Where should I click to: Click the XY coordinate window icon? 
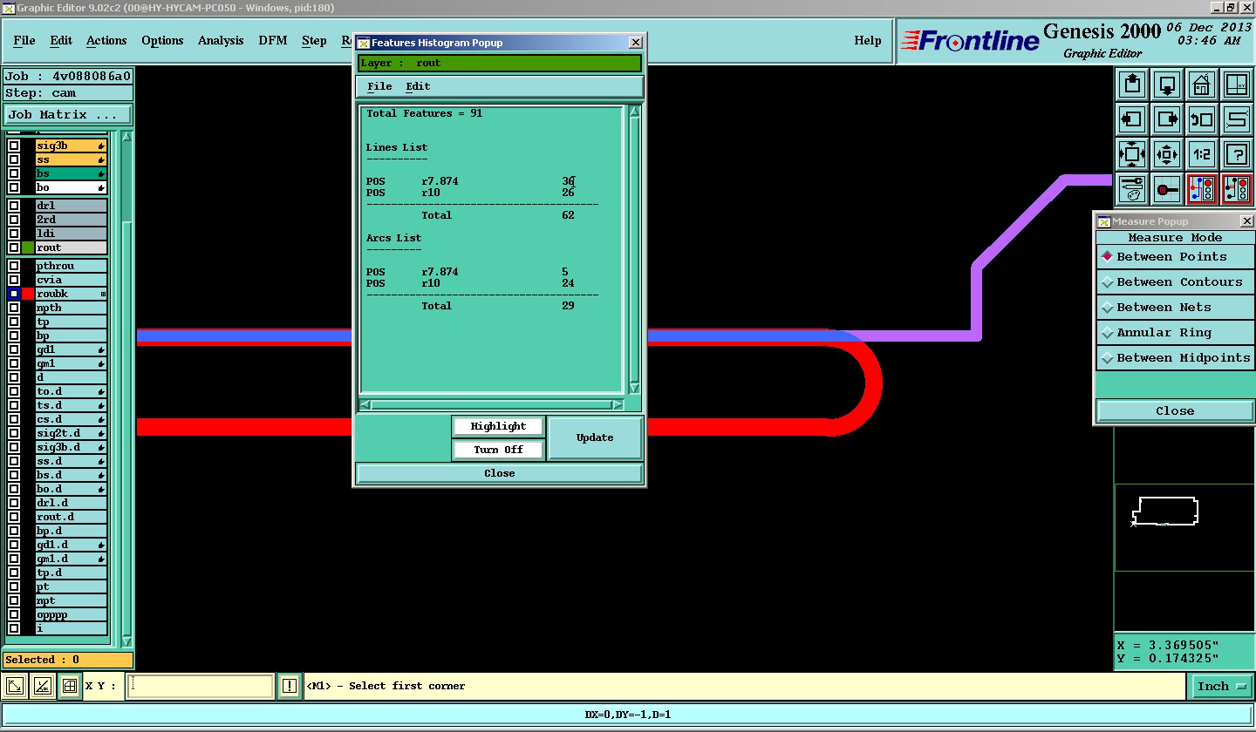coord(1237,85)
